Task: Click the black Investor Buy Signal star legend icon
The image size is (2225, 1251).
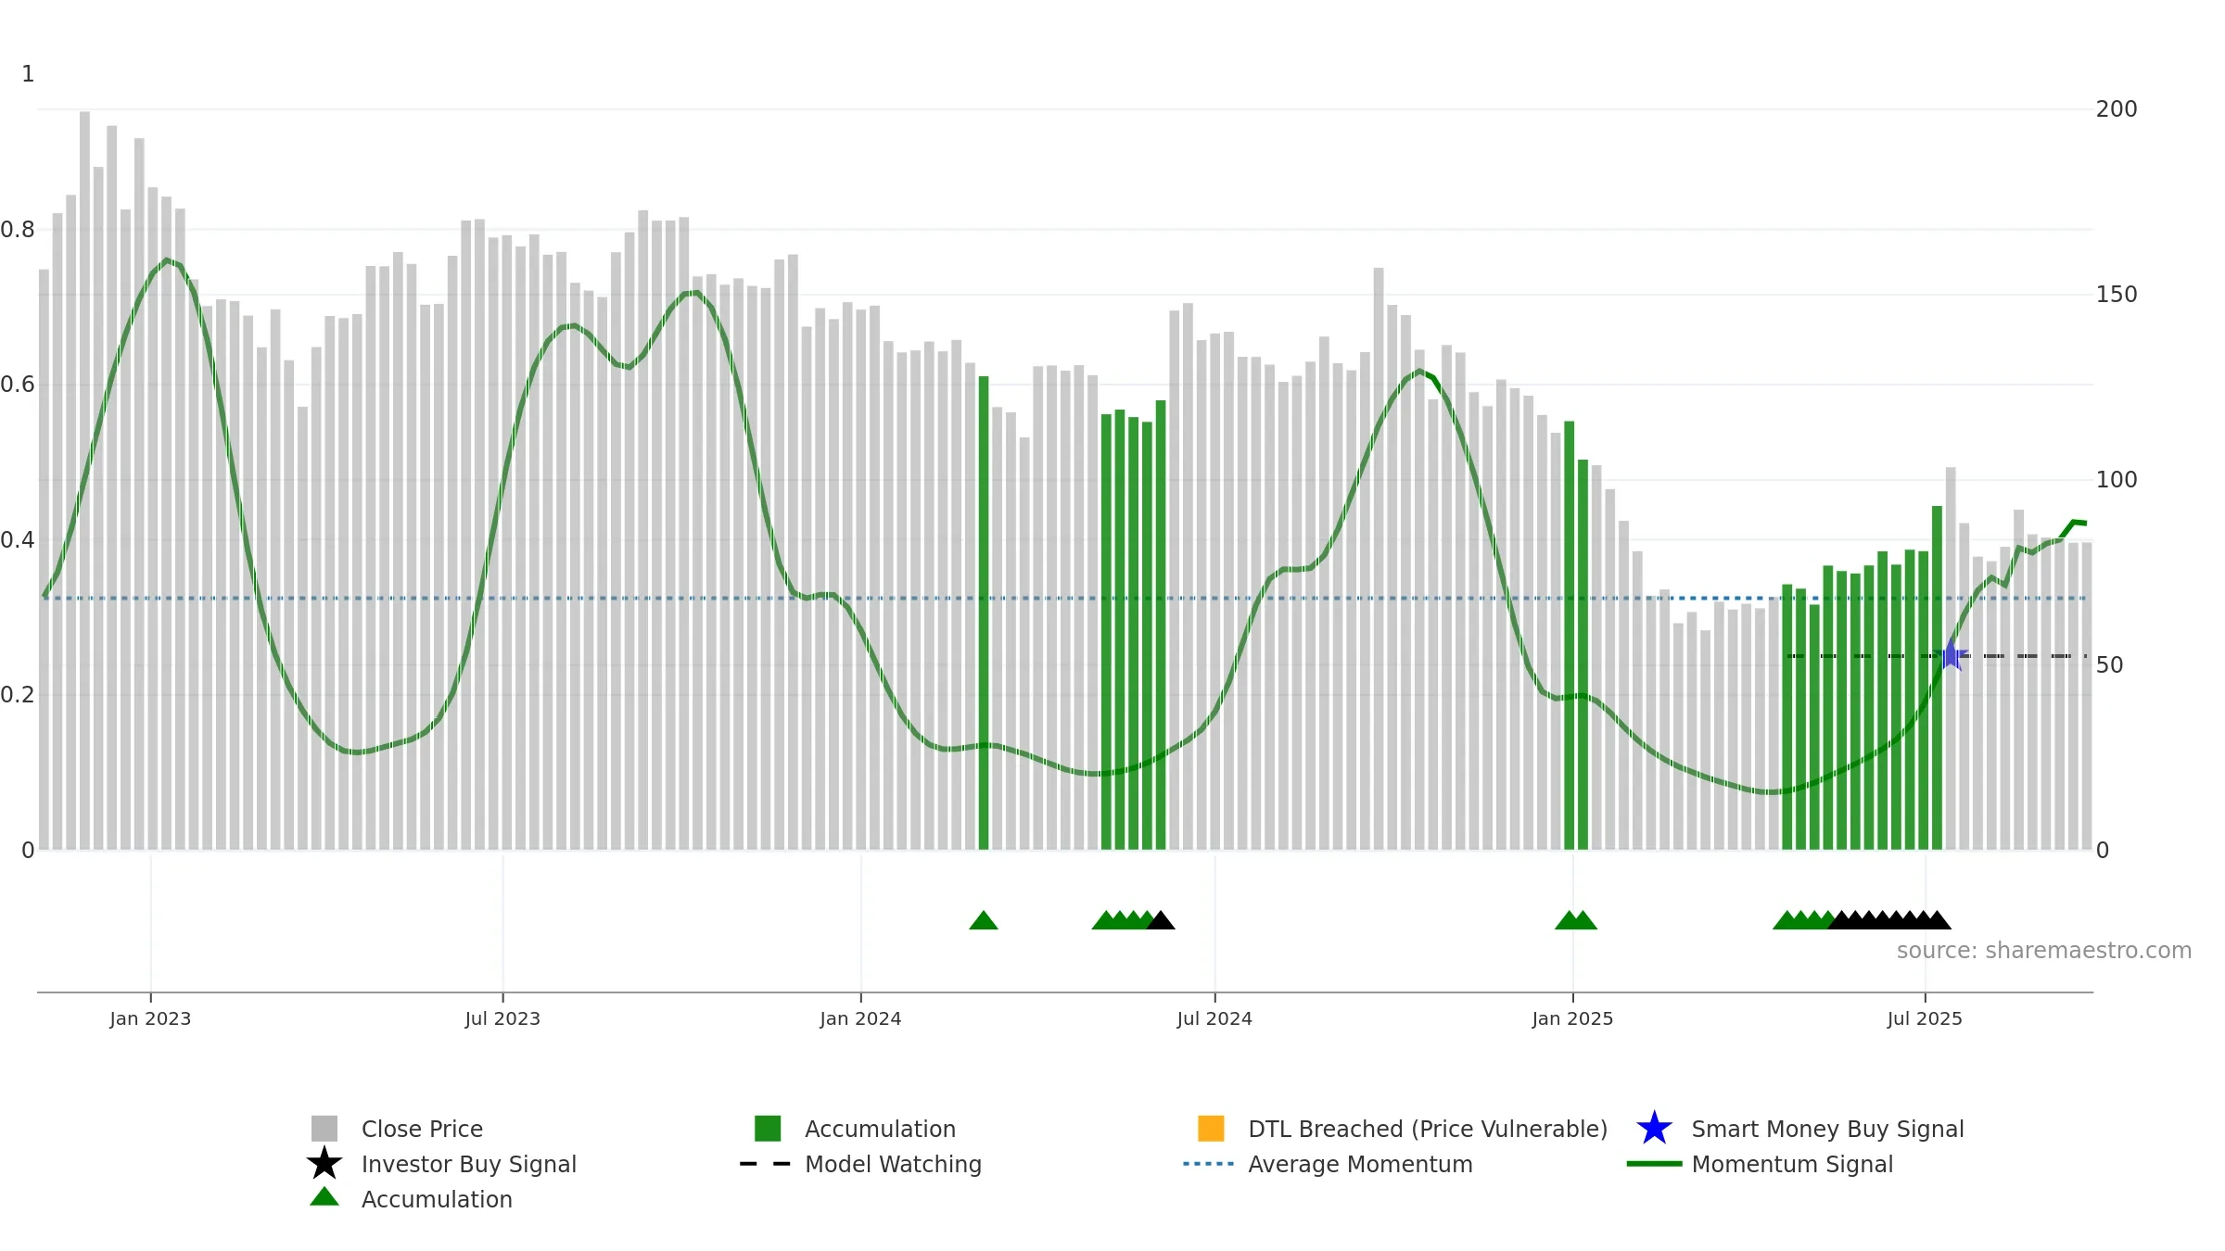Action: (324, 1163)
